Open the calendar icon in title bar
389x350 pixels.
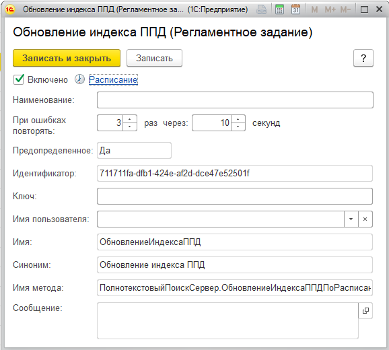295,9
